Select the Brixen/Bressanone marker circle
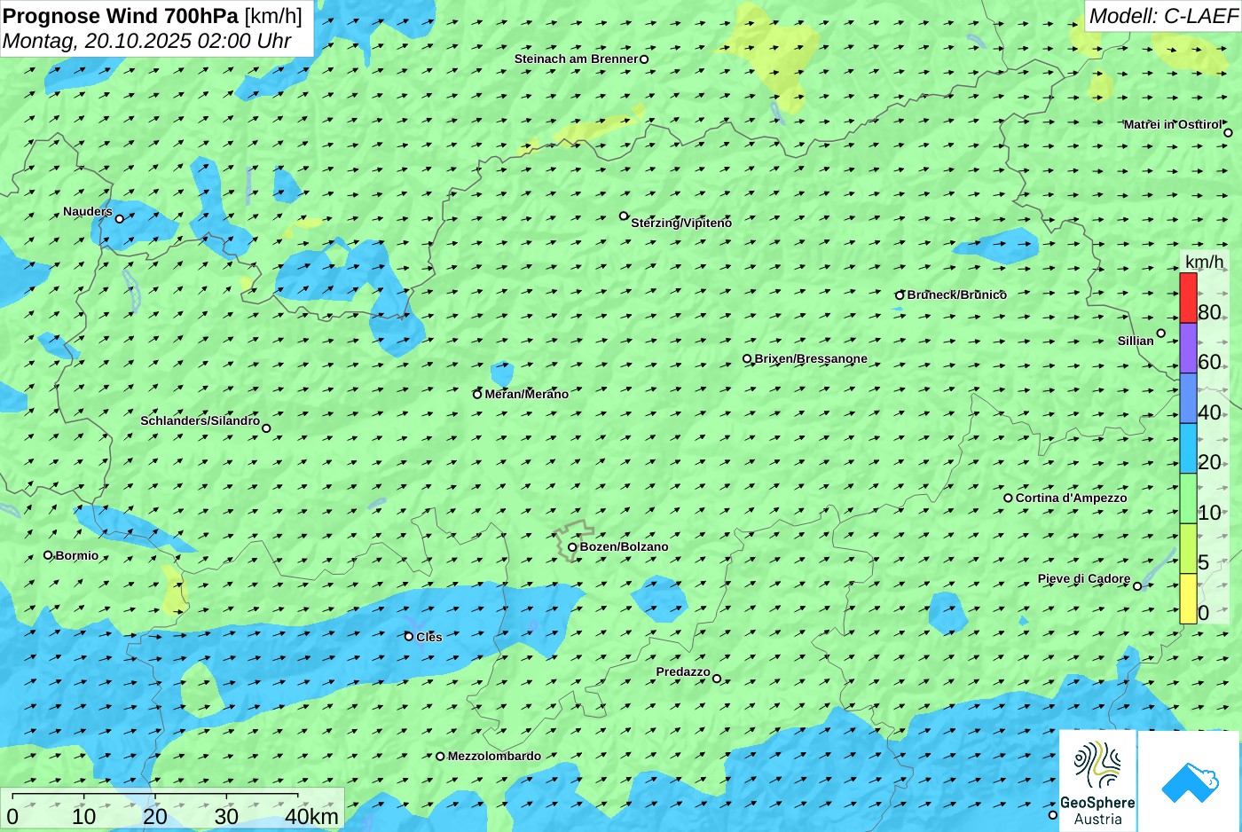The height and width of the screenshot is (832, 1242). coord(747,359)
